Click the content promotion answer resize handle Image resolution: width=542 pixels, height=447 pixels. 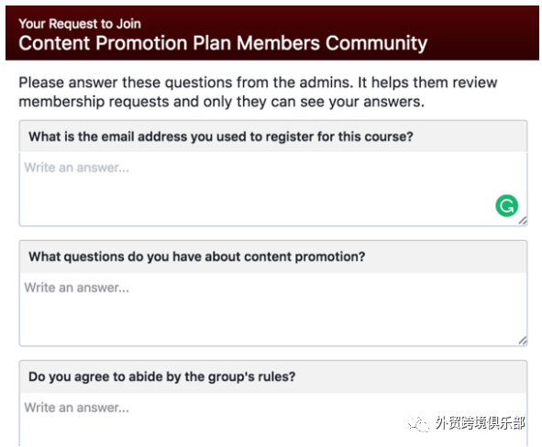(523, 341)
